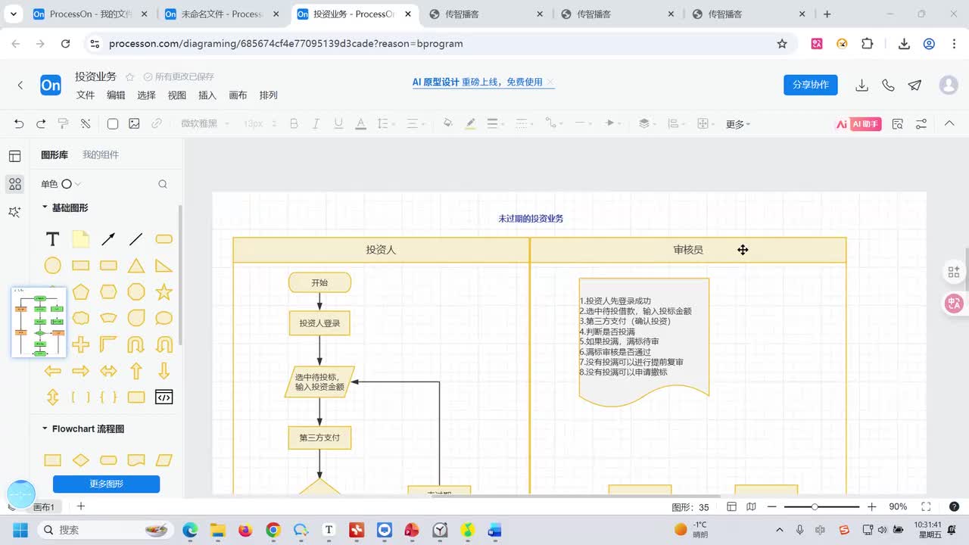This screenshot has width=969, height=545.
Task: Open the AI assistant button
Action: [858, 124]
